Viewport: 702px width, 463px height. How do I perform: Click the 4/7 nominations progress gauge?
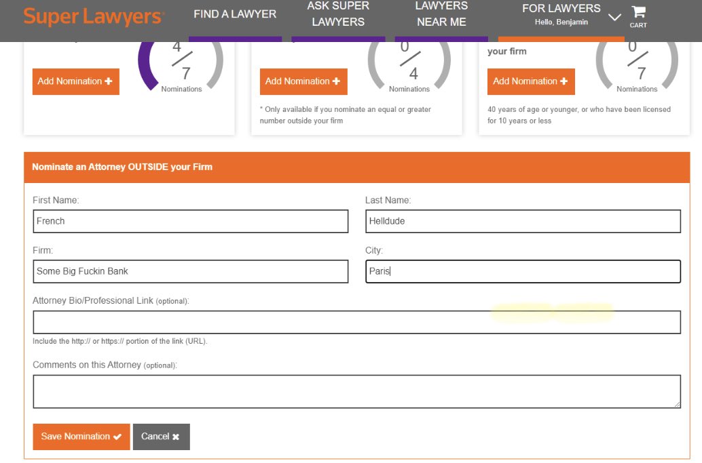coord(181,66)
